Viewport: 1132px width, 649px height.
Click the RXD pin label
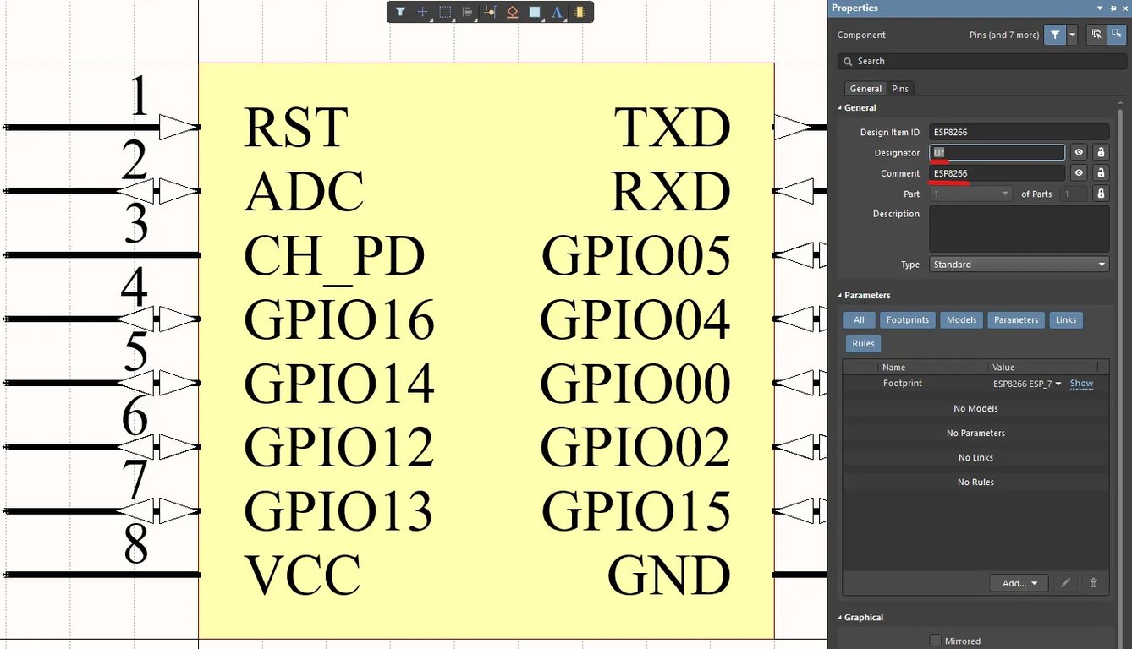tap(671, 192)
